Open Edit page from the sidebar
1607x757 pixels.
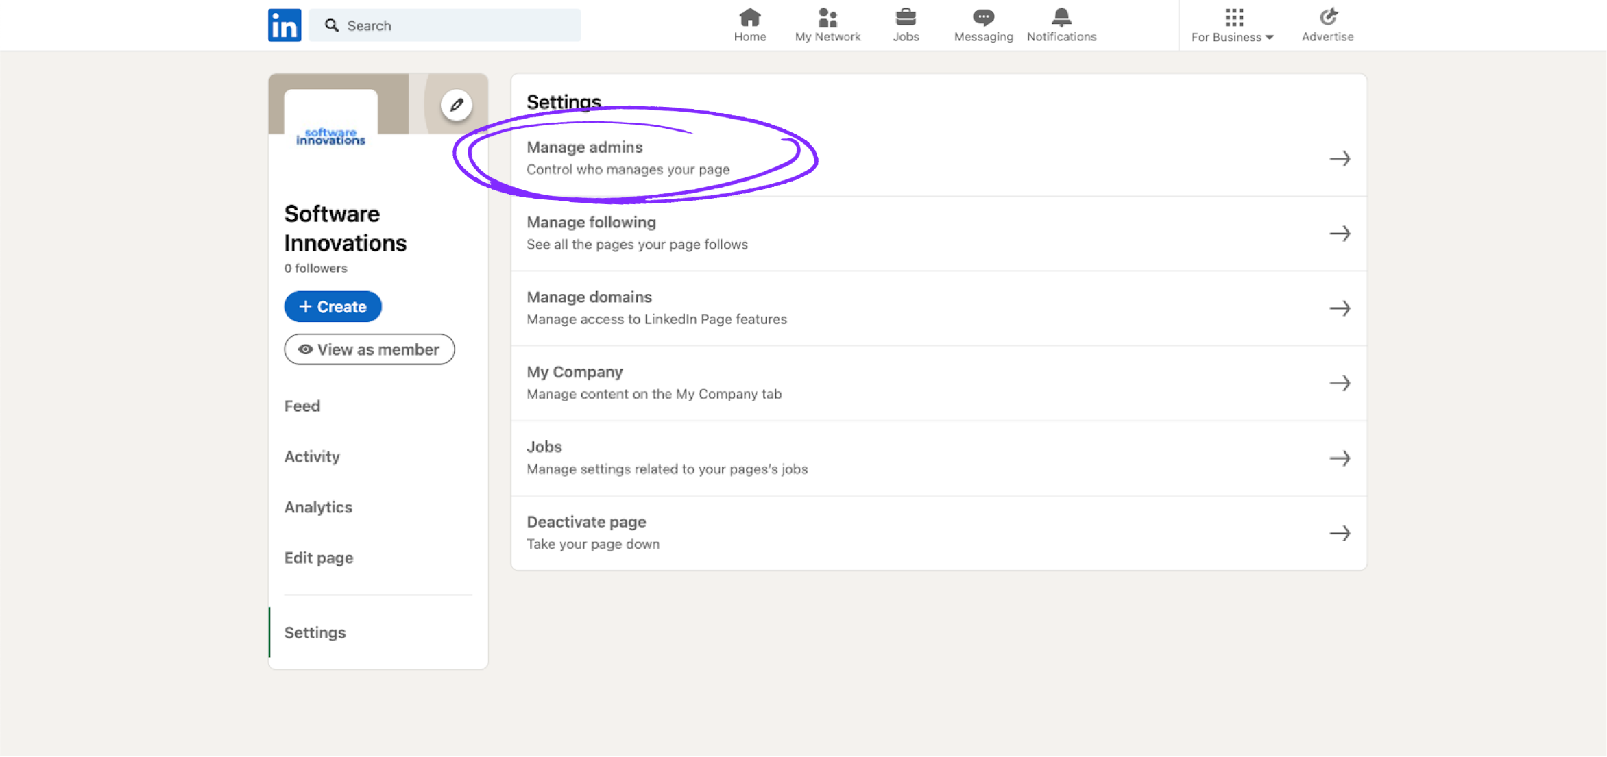[x=318, y=558]
